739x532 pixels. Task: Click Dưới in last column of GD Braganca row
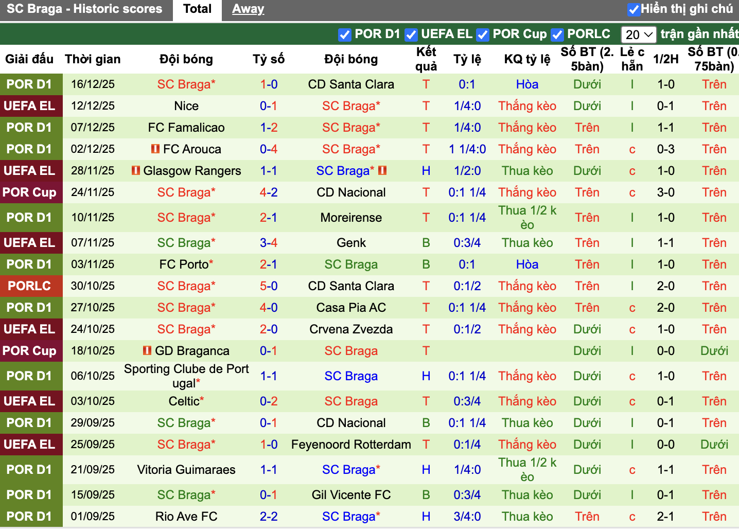pyautogui.click(x=714, y=351)
